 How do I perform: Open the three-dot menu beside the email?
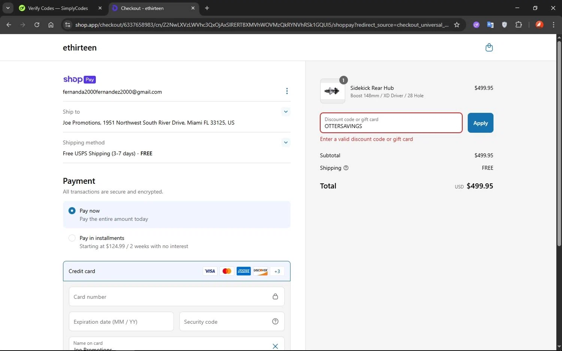[x=287, y=91]
